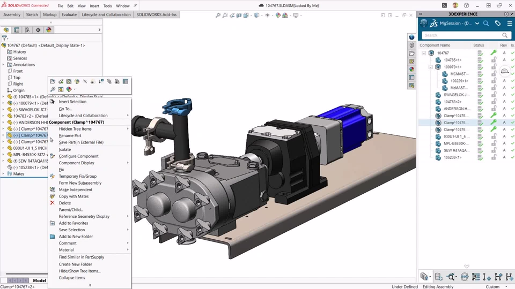This screenshot has height=289, width=515.
Task: Click component properties list icon in context toolbar
Action: coord(125,81)
